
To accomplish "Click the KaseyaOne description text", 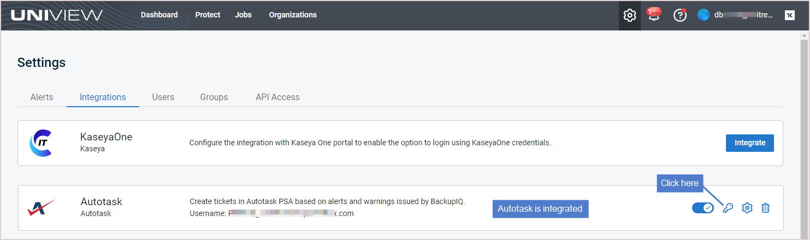I will pos(370,143).
